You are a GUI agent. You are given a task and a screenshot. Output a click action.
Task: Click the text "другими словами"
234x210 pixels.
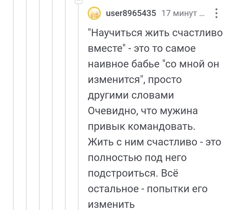point(131,95)
